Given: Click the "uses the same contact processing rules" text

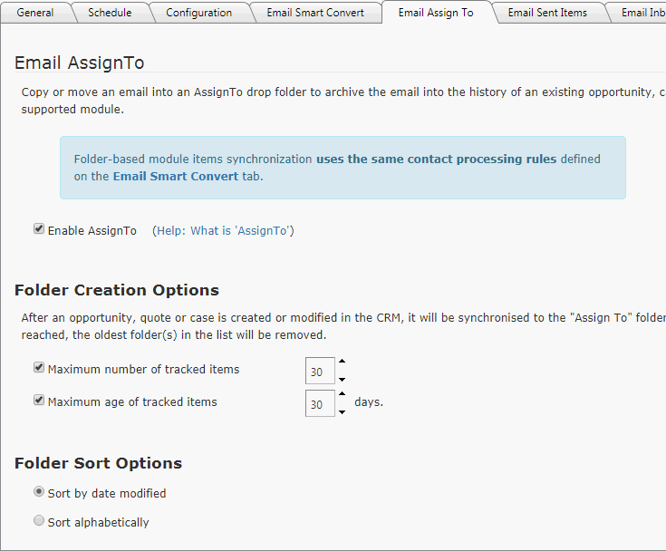Looking at the screenshot, I should point(436,159).
